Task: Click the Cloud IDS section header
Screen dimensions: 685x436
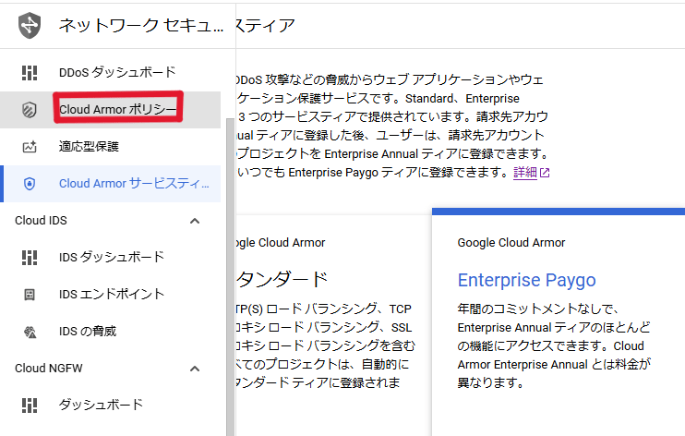Action: pyautogui.click(x=110, y=221)
